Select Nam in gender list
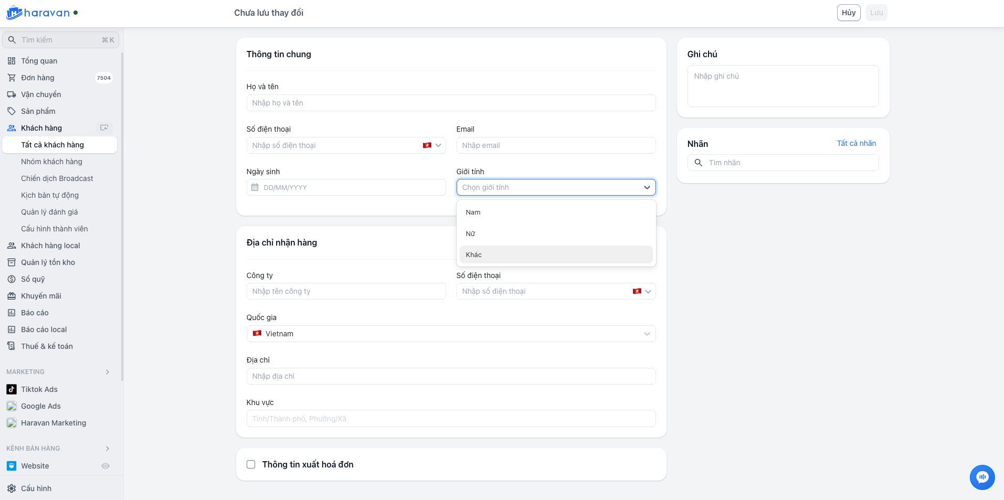Screen dimensions: 1004x500 tap(556, 212)
